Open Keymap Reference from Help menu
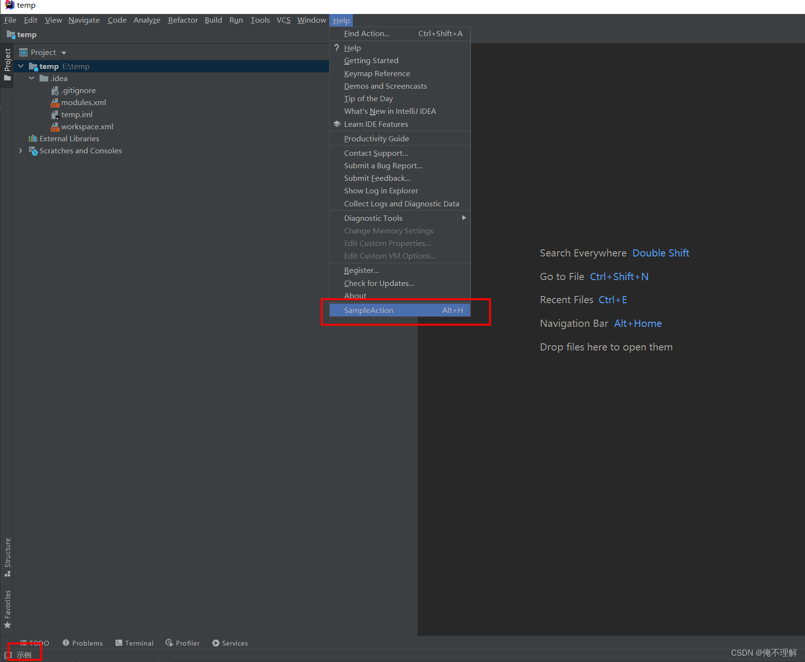This screenshot has width=805, height=662. point(400,74)
